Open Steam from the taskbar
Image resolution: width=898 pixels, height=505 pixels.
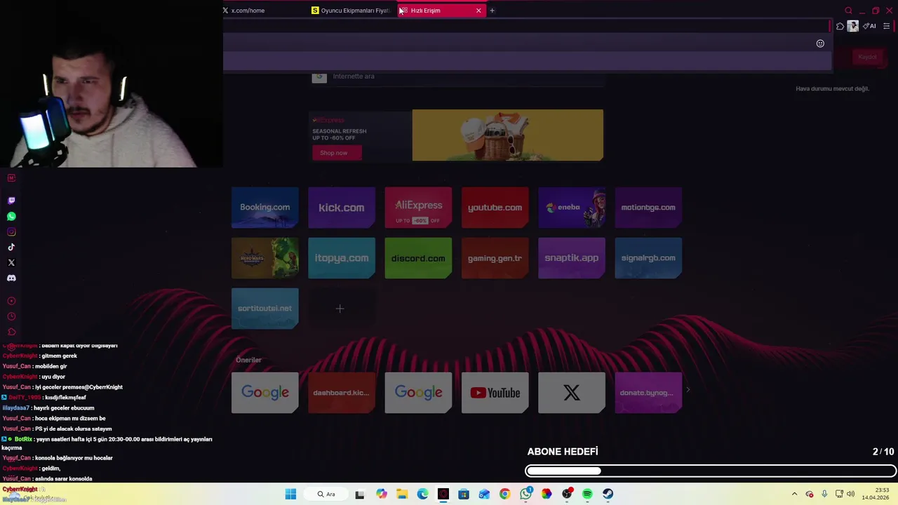[608, 494]
